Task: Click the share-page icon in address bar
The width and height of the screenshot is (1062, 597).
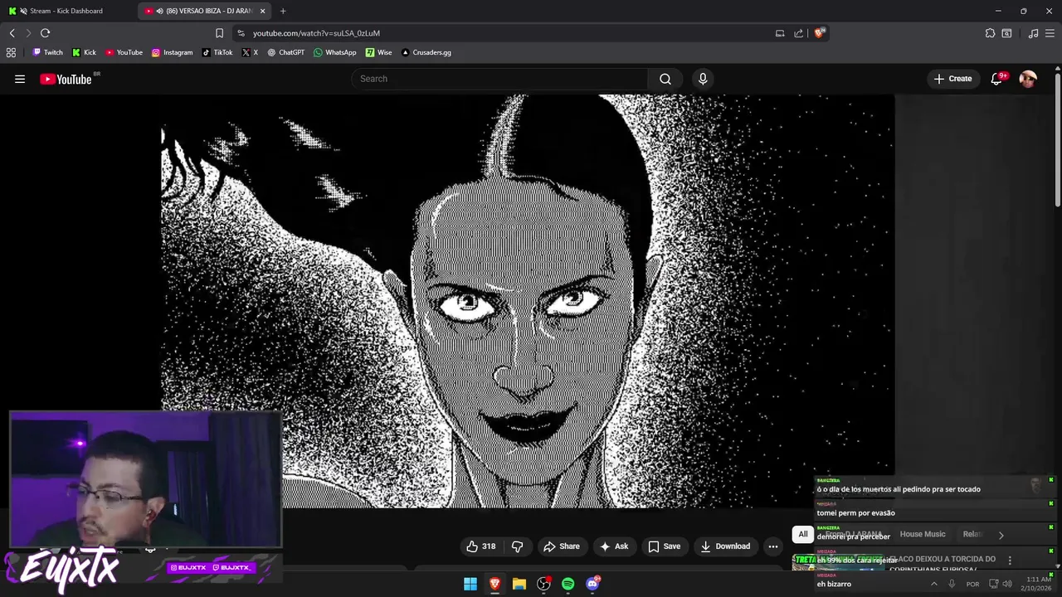Action: 798,33
